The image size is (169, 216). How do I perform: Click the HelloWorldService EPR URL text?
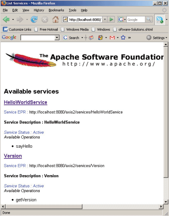(x=76, y=112)
